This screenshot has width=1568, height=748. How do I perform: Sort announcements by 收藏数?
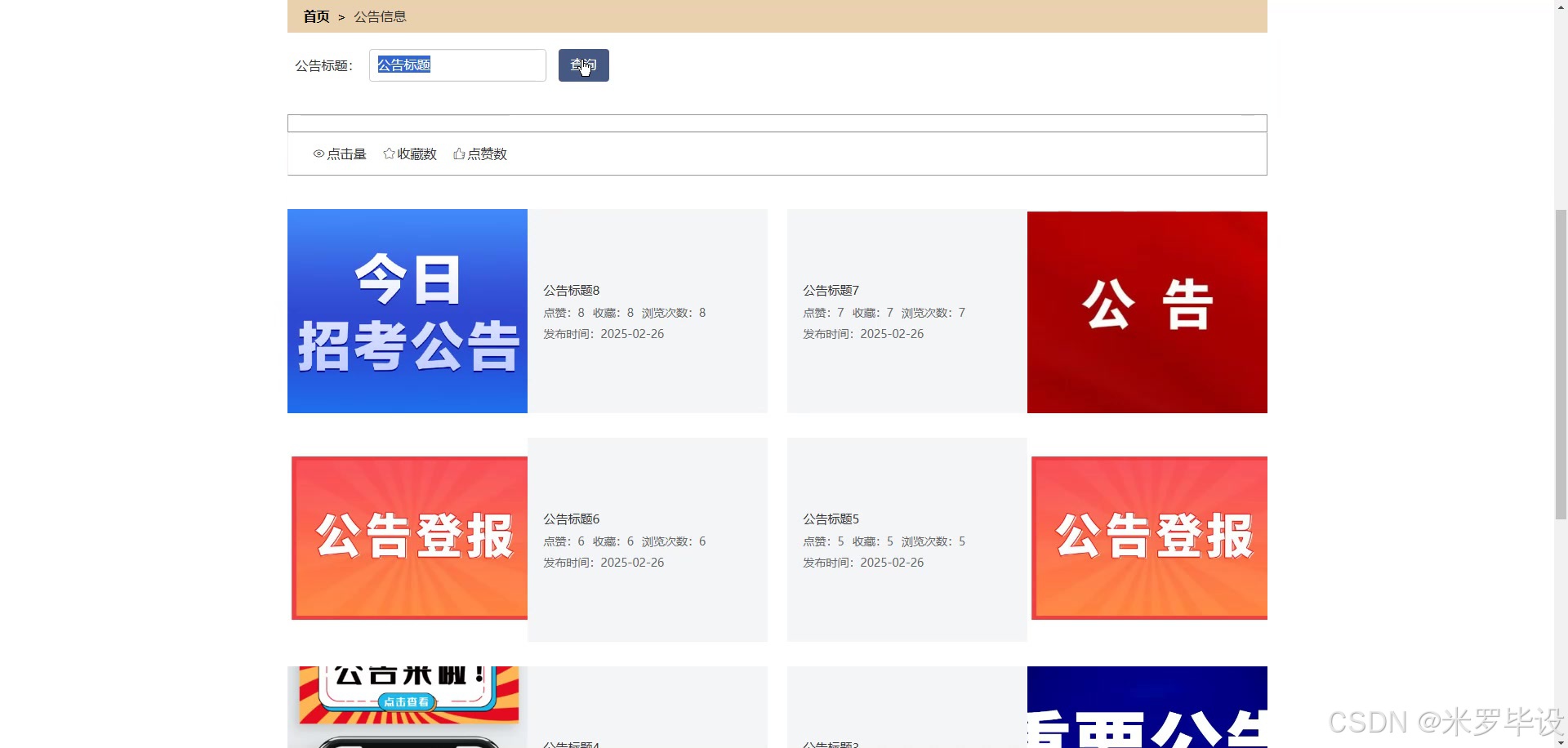click(x=410, y=154)
